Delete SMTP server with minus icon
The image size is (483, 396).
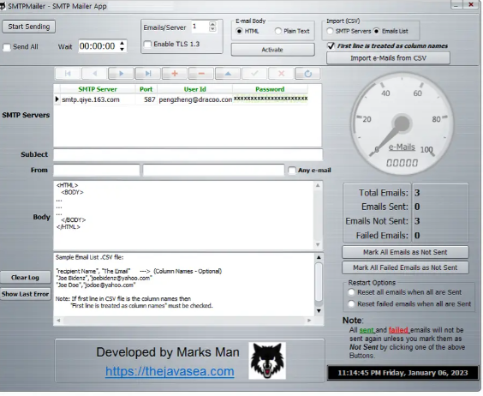click(201, 74)
